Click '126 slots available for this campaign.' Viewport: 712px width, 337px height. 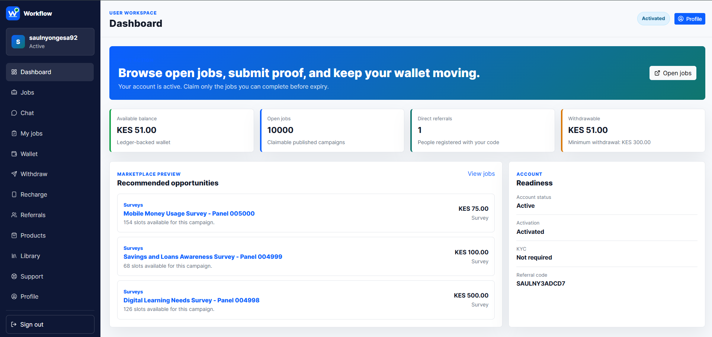click(169, 309)
